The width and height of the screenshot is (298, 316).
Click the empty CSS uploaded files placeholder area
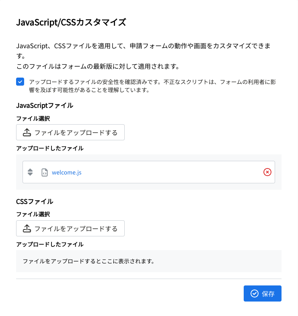[x=149, y=261]
